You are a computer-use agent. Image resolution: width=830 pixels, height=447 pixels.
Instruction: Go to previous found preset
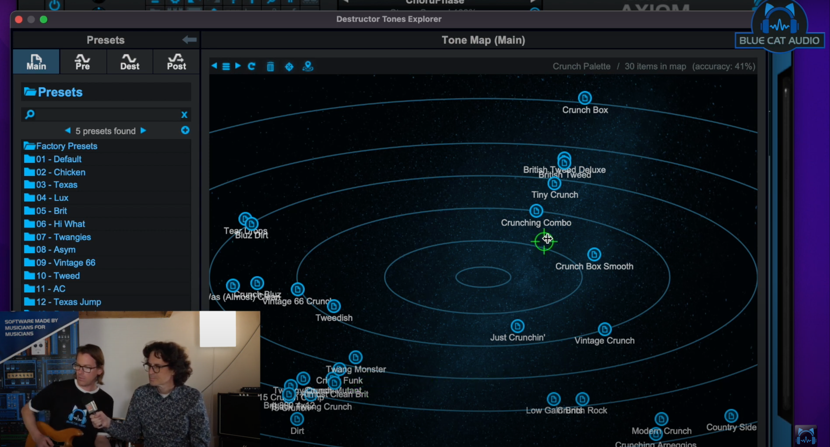68,131
